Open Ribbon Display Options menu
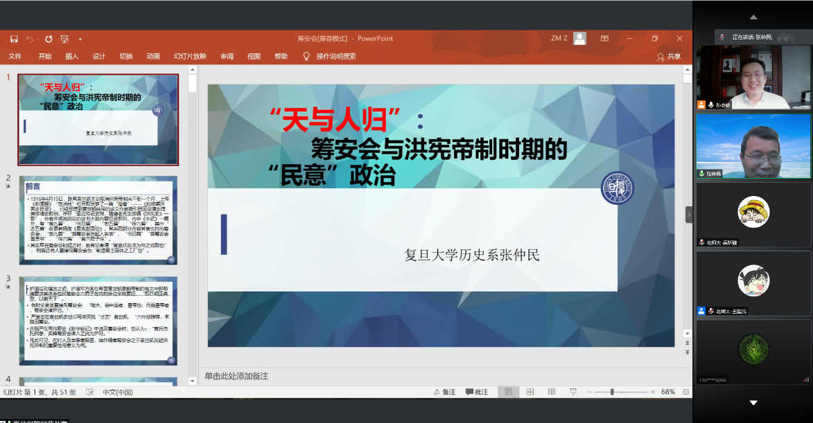This screenshot has height=423, width=813. click(x=604, y=39)
